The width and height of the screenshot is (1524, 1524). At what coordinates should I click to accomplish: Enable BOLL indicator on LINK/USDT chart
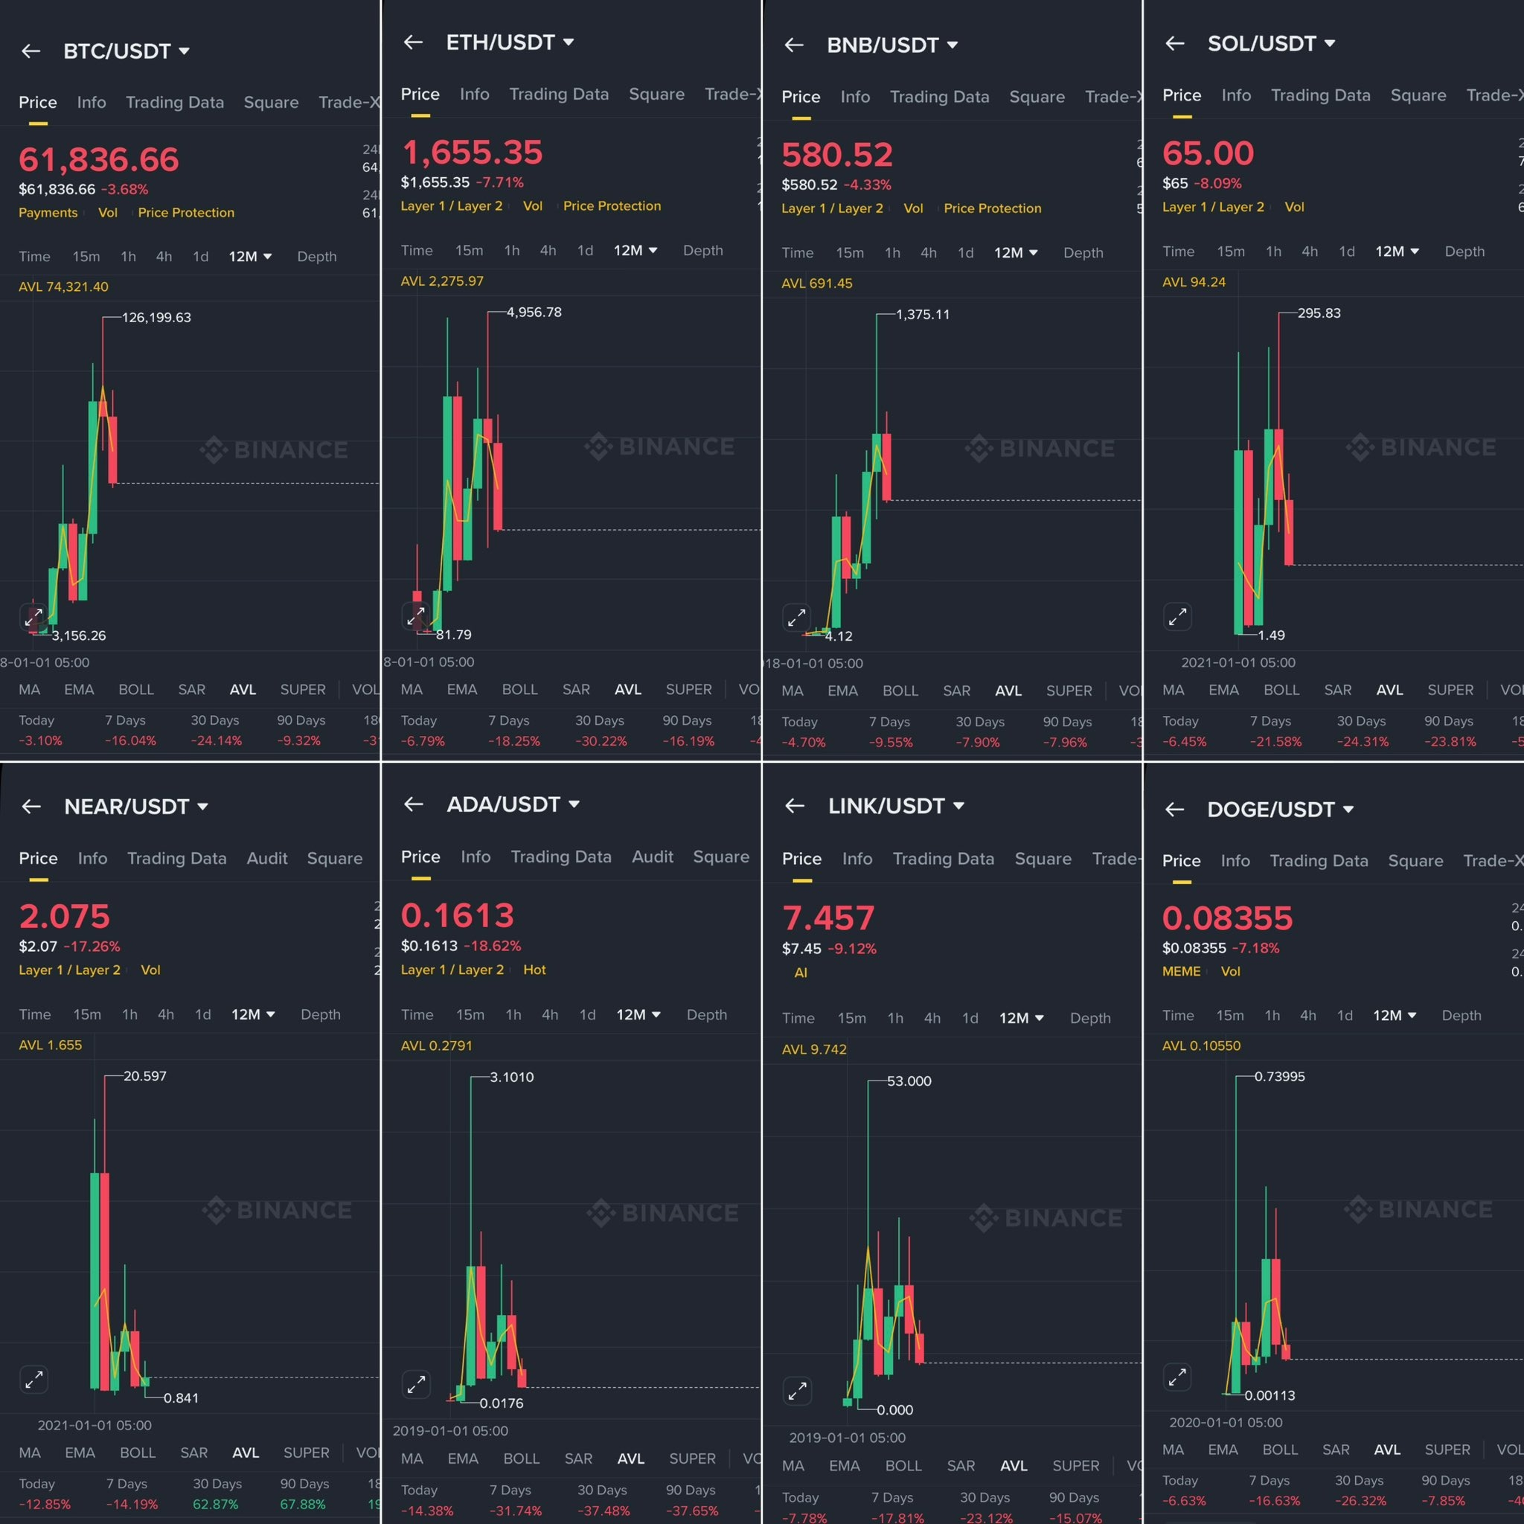(x=903, y=1464)
